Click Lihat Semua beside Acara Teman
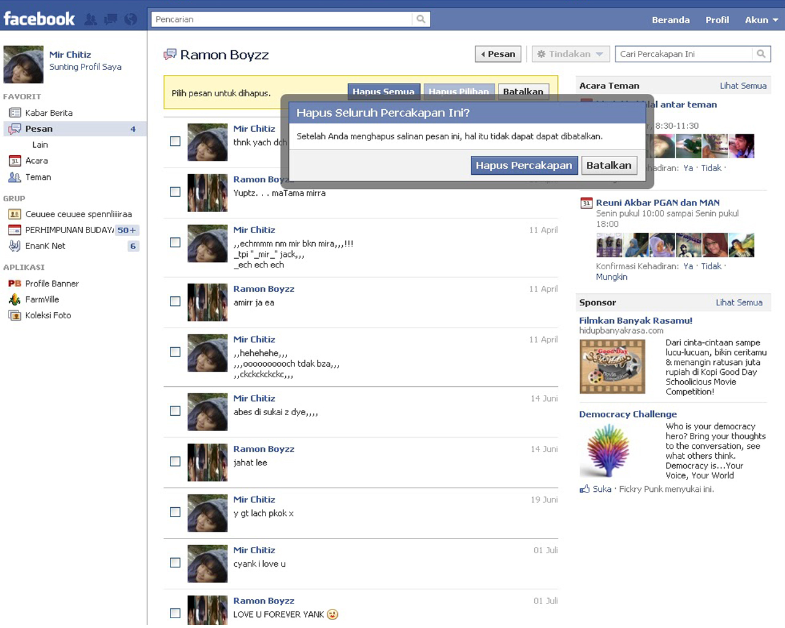Viewport: 785px width, 628px height. [x=743, y=86]
